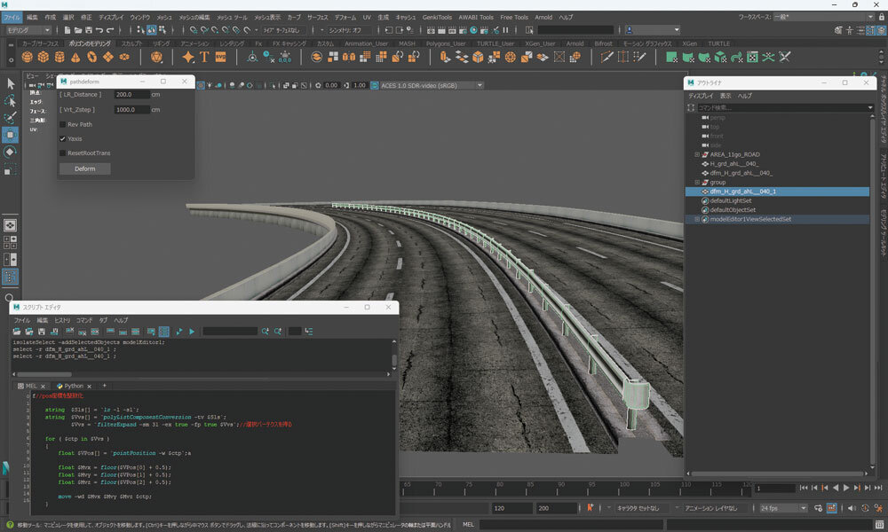Select the Paint Selection tool in toolbox
This screenshot has width=888, height=532.
[x=10, y=118]
